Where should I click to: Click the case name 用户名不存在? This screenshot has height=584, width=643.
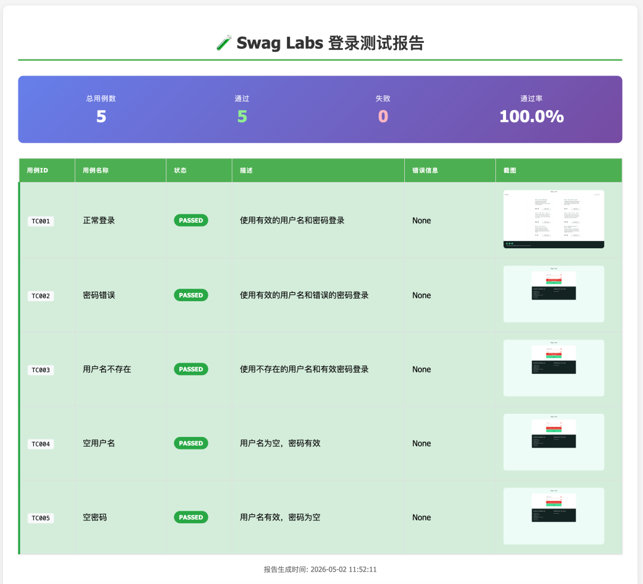(x=107, y=369)
